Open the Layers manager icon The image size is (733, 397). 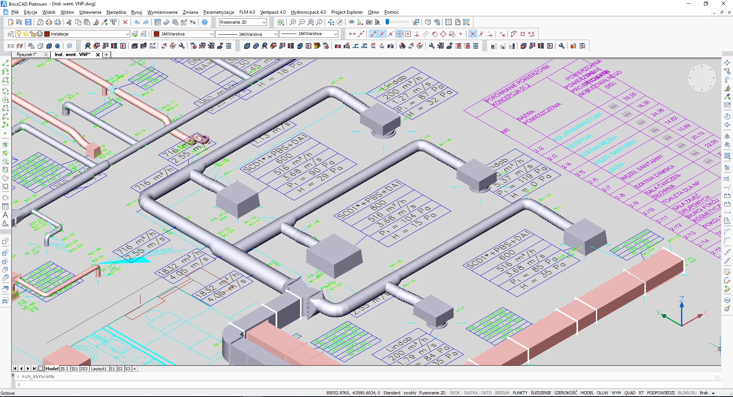(11, 34)
